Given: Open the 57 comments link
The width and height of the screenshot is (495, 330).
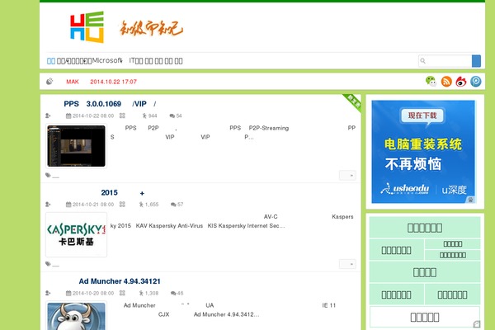Looking at the screenshot, I should click(x=177, y=205).
